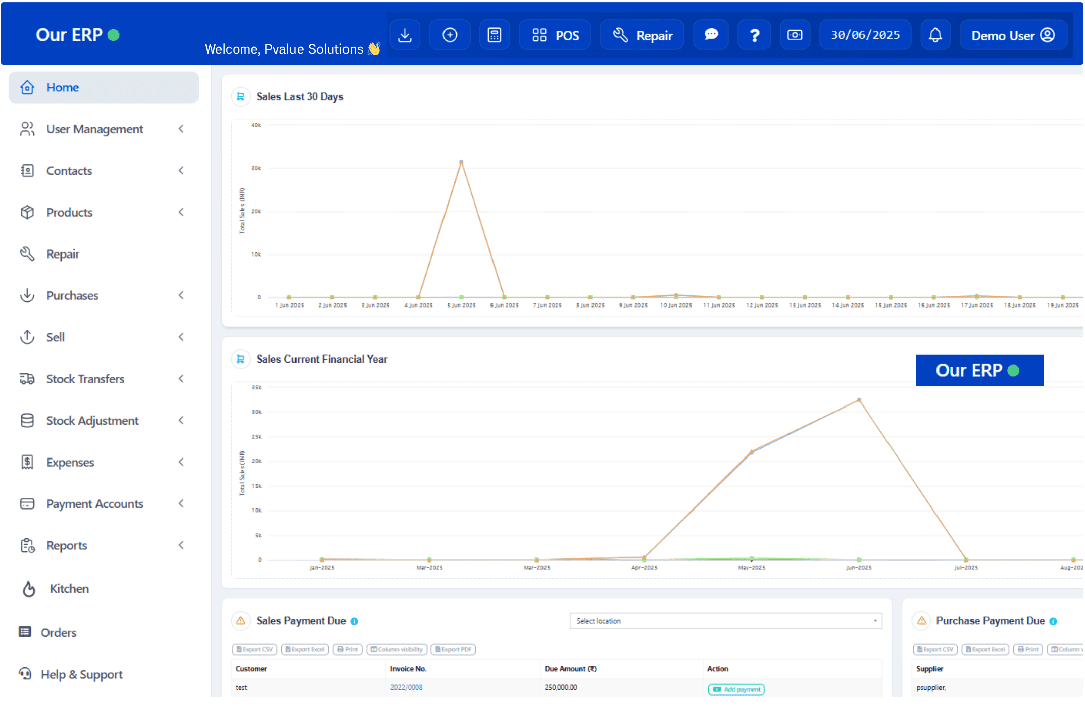This screenshot has height=712, width=1085.
Task: Click the Sales Payment Due info indicator
Action: click(354, 621)
